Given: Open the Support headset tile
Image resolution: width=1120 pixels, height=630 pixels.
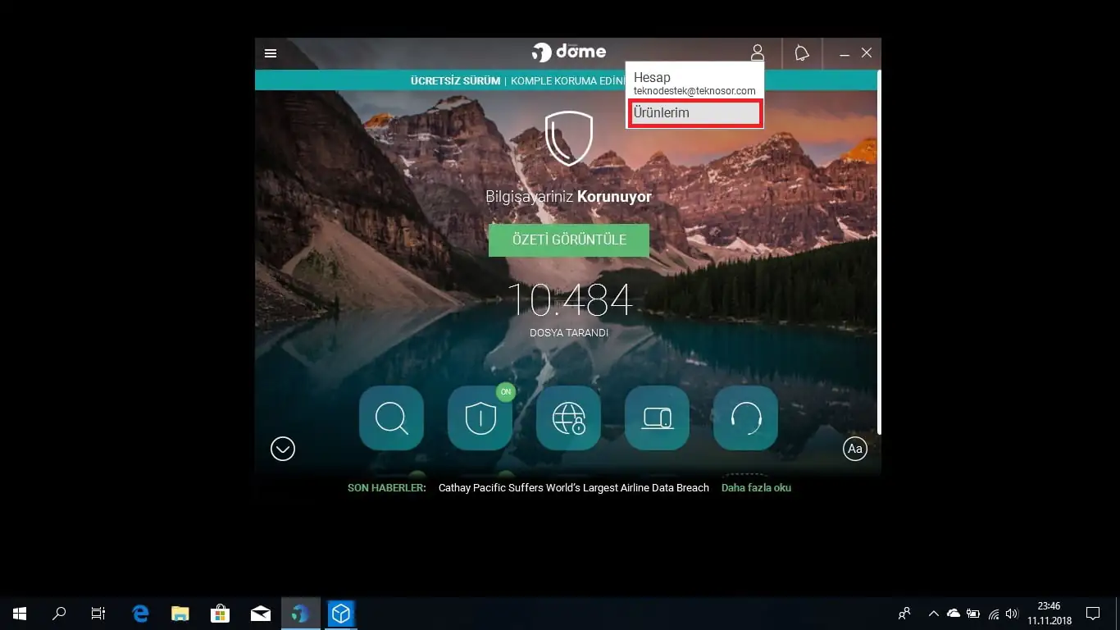Looking at the screenshot, I should 745,418.
